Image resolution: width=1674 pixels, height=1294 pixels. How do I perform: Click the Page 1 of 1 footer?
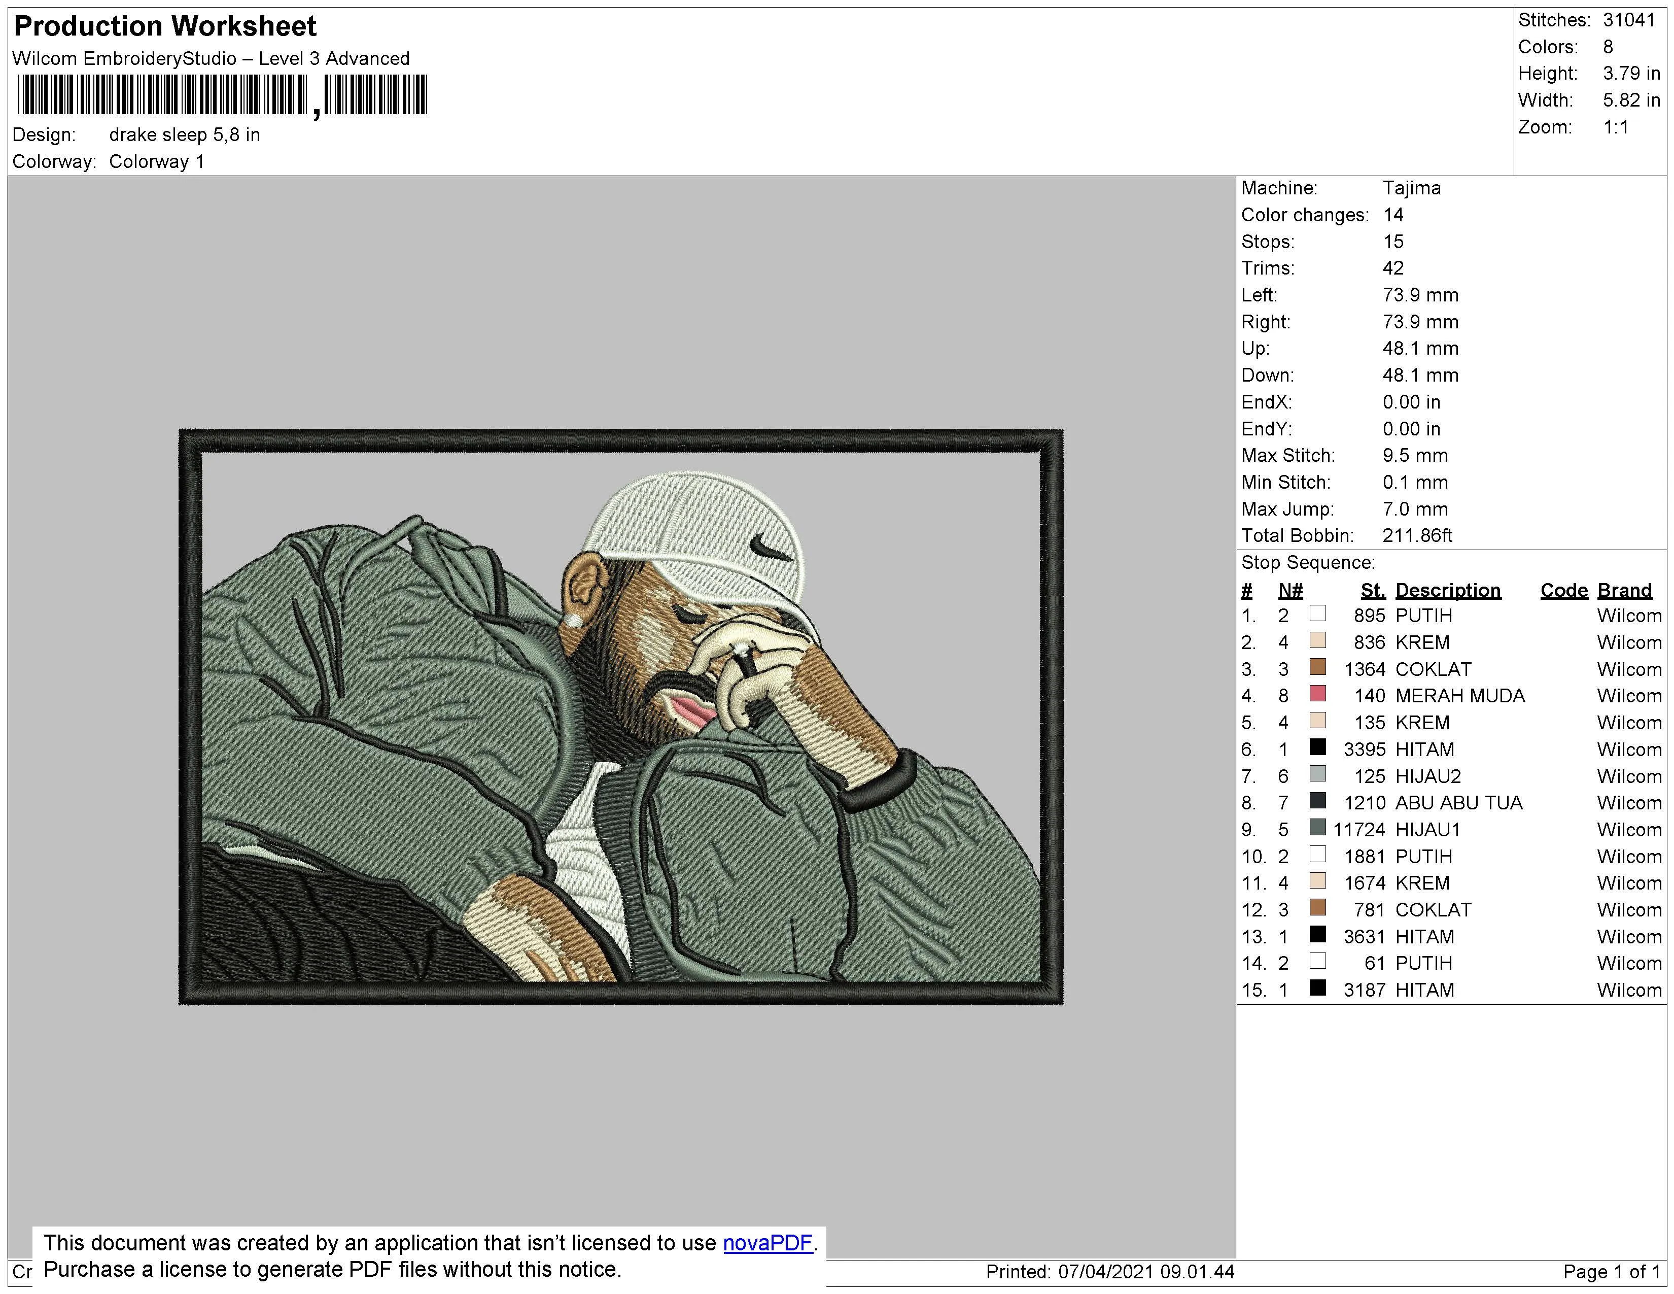(1611, 1272)
